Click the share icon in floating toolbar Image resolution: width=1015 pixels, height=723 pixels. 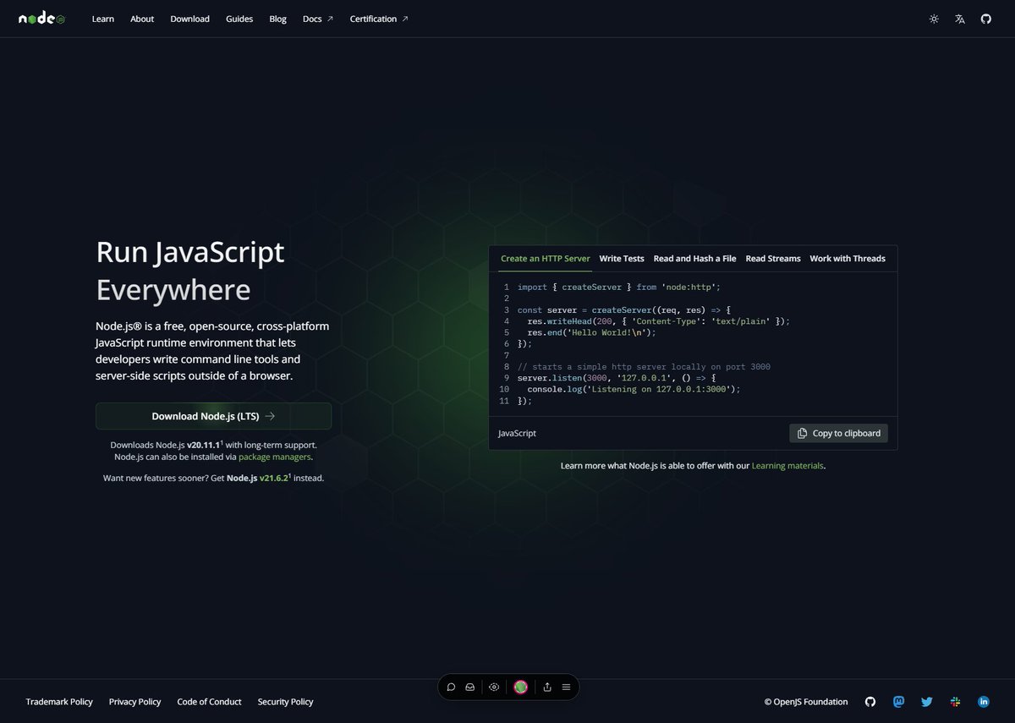547,687
